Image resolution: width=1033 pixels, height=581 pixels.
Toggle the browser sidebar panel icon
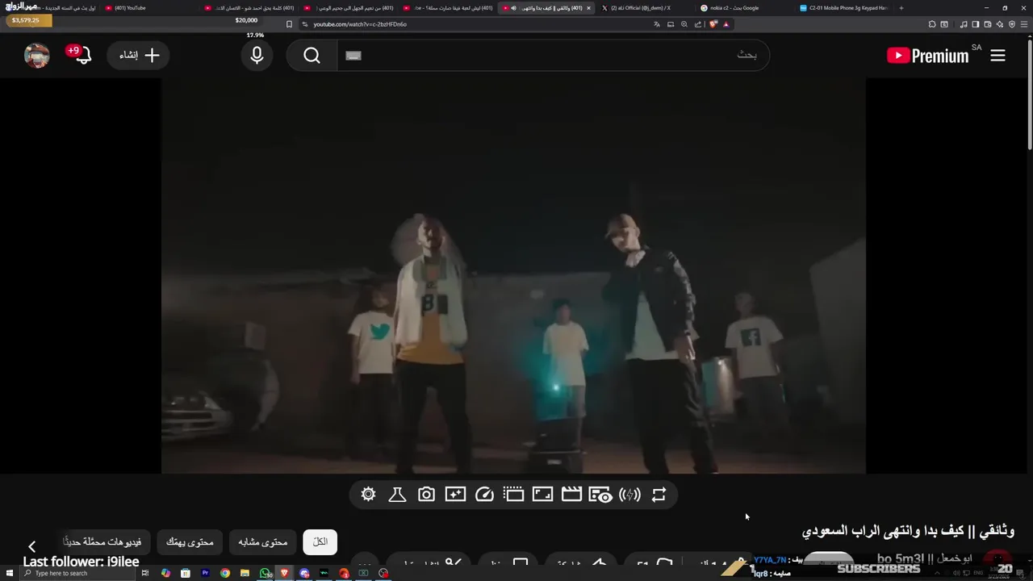pyautogui.click(x=975, y=24)
